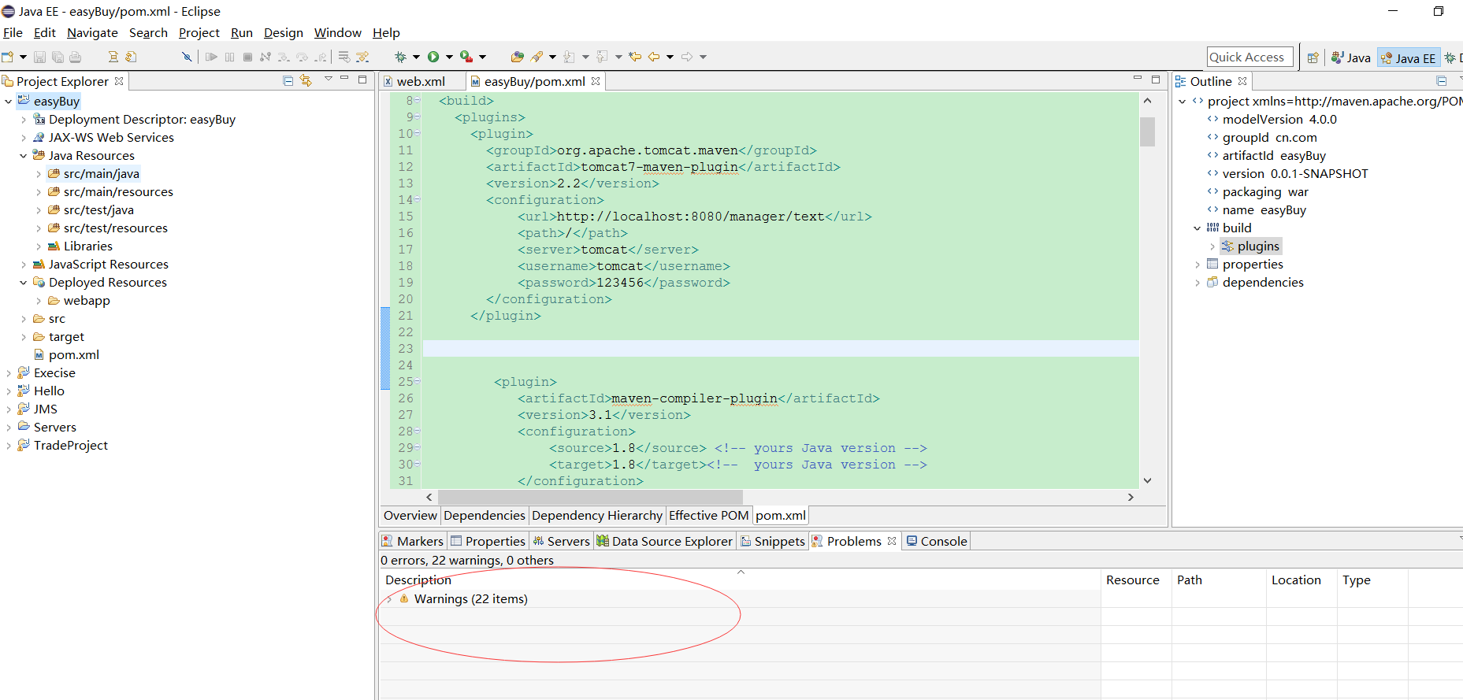The image size is (1463, 700).
Task: Click the Back navigation arrow
Action: (654, 57)
